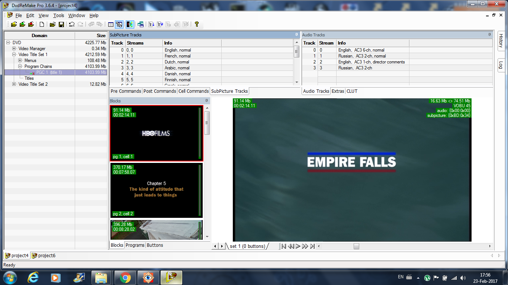
Task: Click the single-window layout toolbar icon
Action: [110, 24]
